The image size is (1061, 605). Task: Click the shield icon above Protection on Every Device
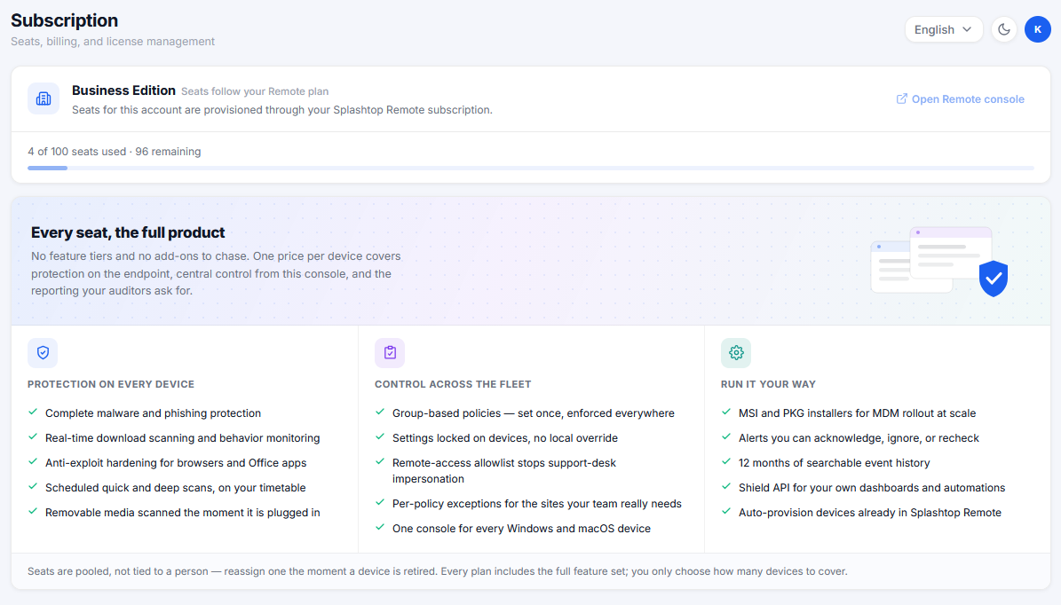43,353
